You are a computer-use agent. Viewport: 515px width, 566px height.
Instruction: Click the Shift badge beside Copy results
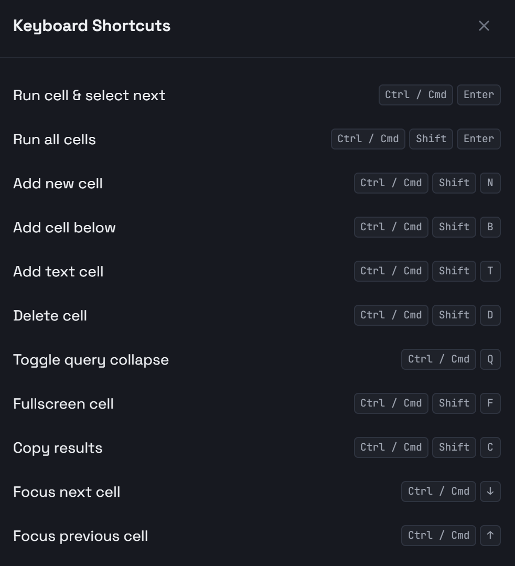coord(454,447)
